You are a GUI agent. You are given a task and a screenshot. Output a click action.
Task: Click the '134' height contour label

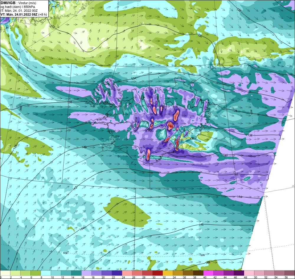point(134,78)
